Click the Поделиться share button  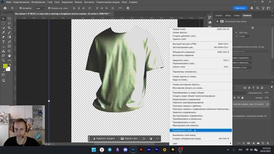tap(240, 8)
